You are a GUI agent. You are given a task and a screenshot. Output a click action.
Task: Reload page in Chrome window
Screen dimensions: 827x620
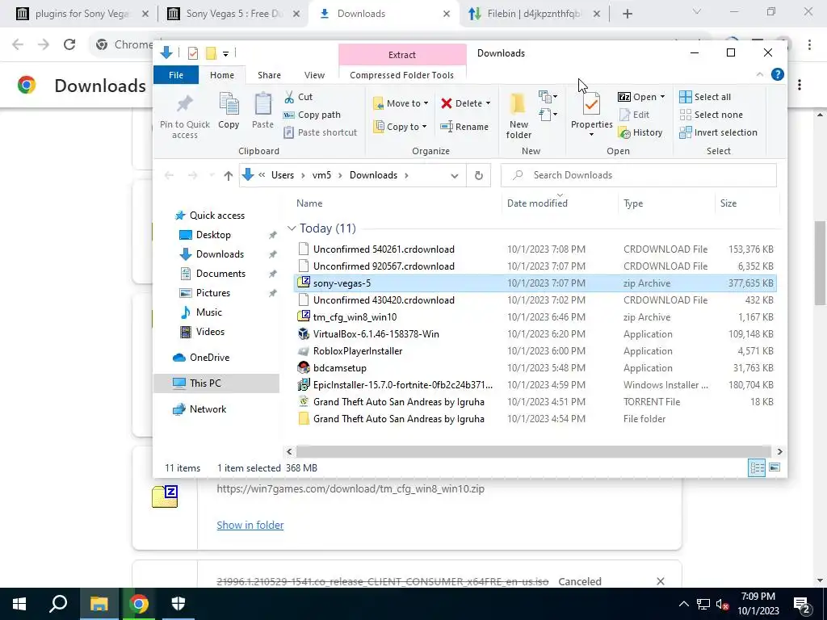[x=69, y=44]
